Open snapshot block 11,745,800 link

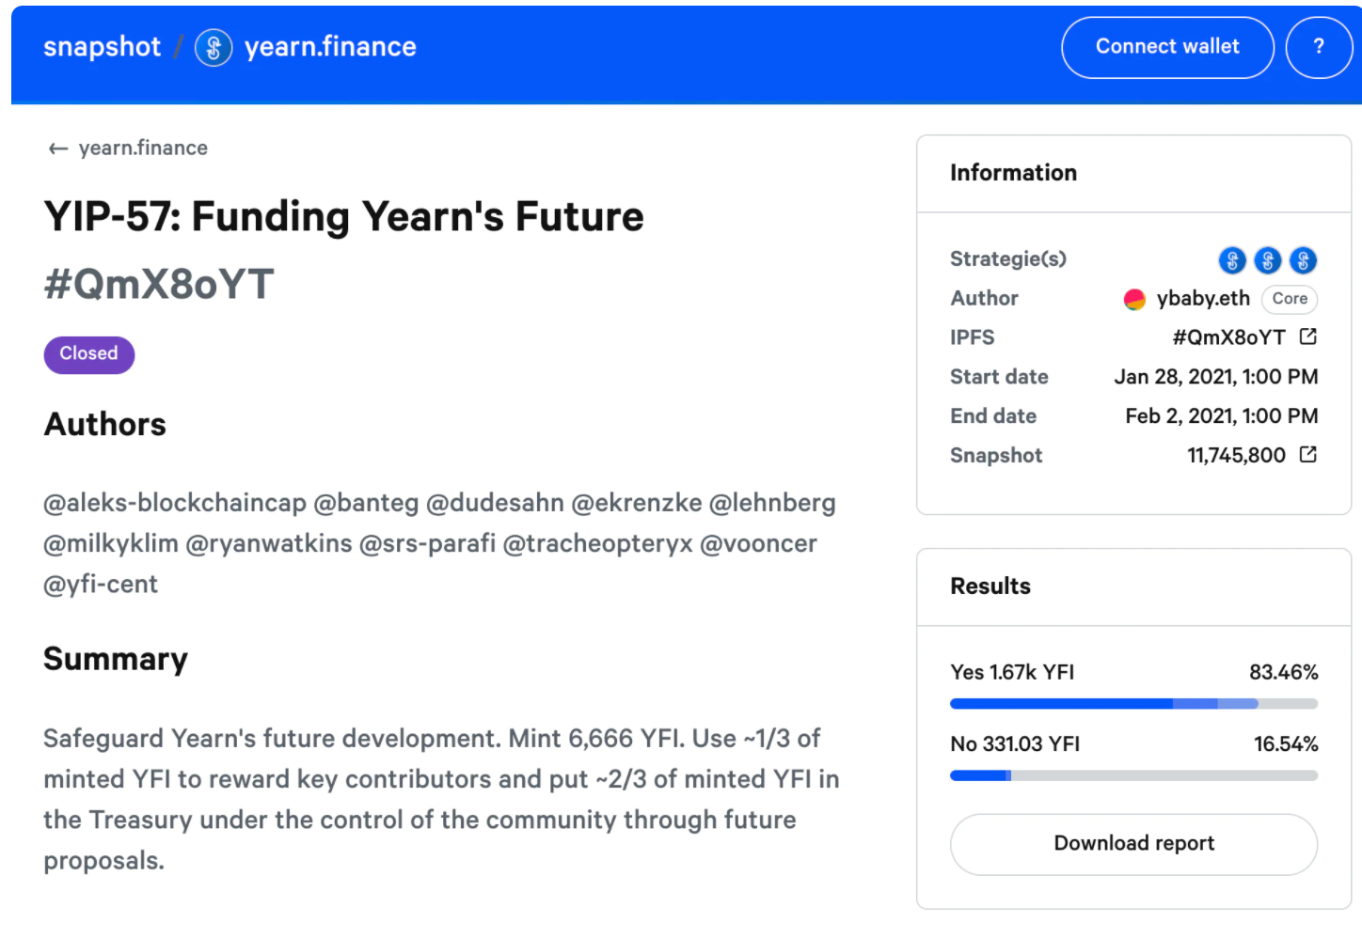(1236, 456)
